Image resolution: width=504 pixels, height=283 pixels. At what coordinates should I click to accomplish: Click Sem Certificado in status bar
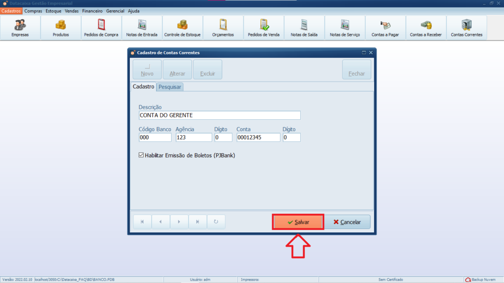(x=390, y=280)
